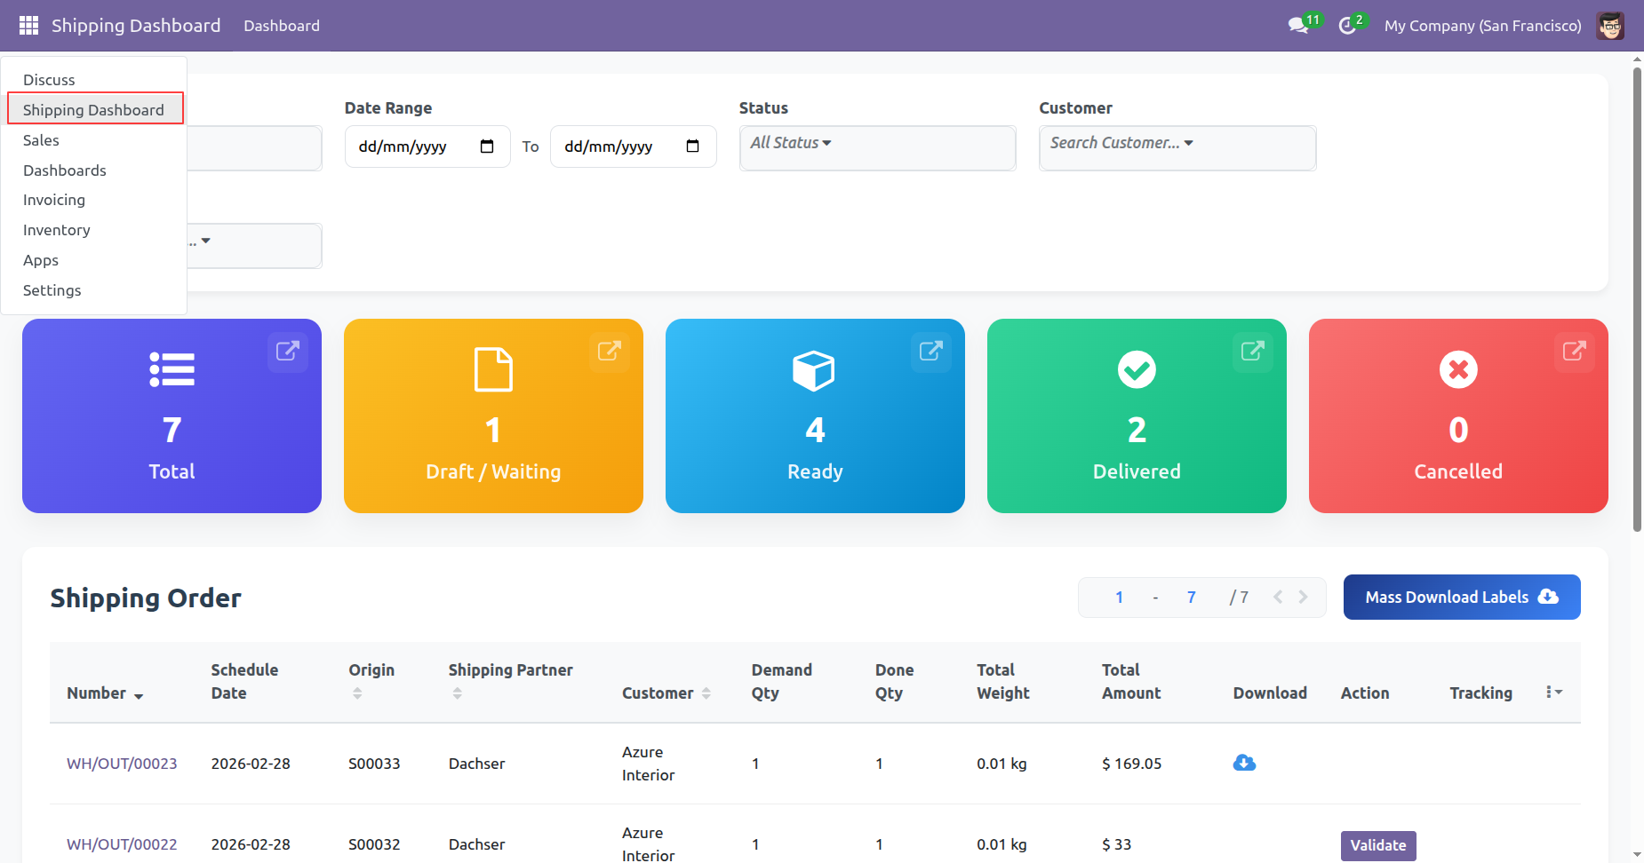This screenshot has width=1644, height=863.
Task: Click the user avatar in top bar
Action: (1609, 26)
